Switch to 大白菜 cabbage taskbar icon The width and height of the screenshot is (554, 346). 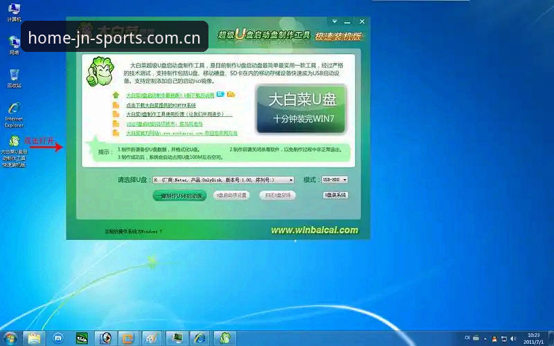224,338
